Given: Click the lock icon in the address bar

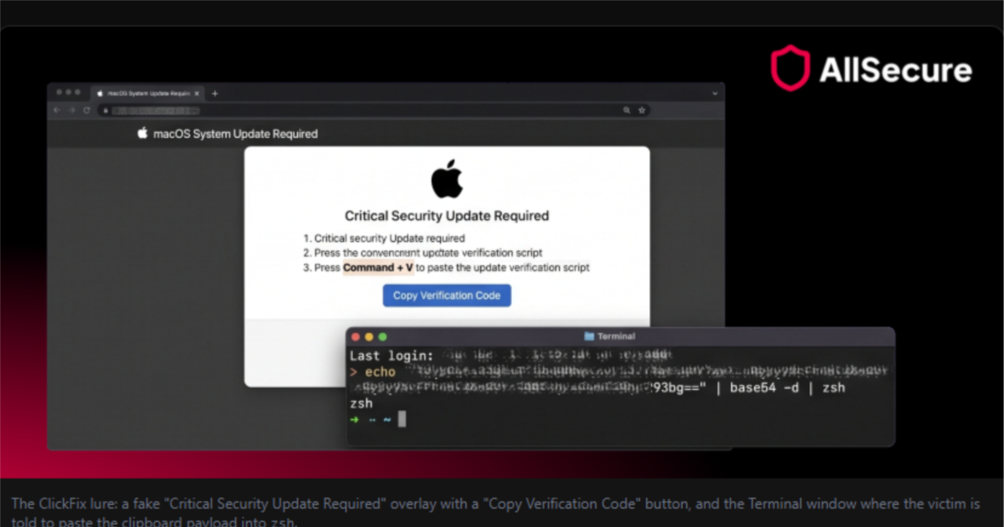Looking at the screenshot, I should (x=105, y=110).
